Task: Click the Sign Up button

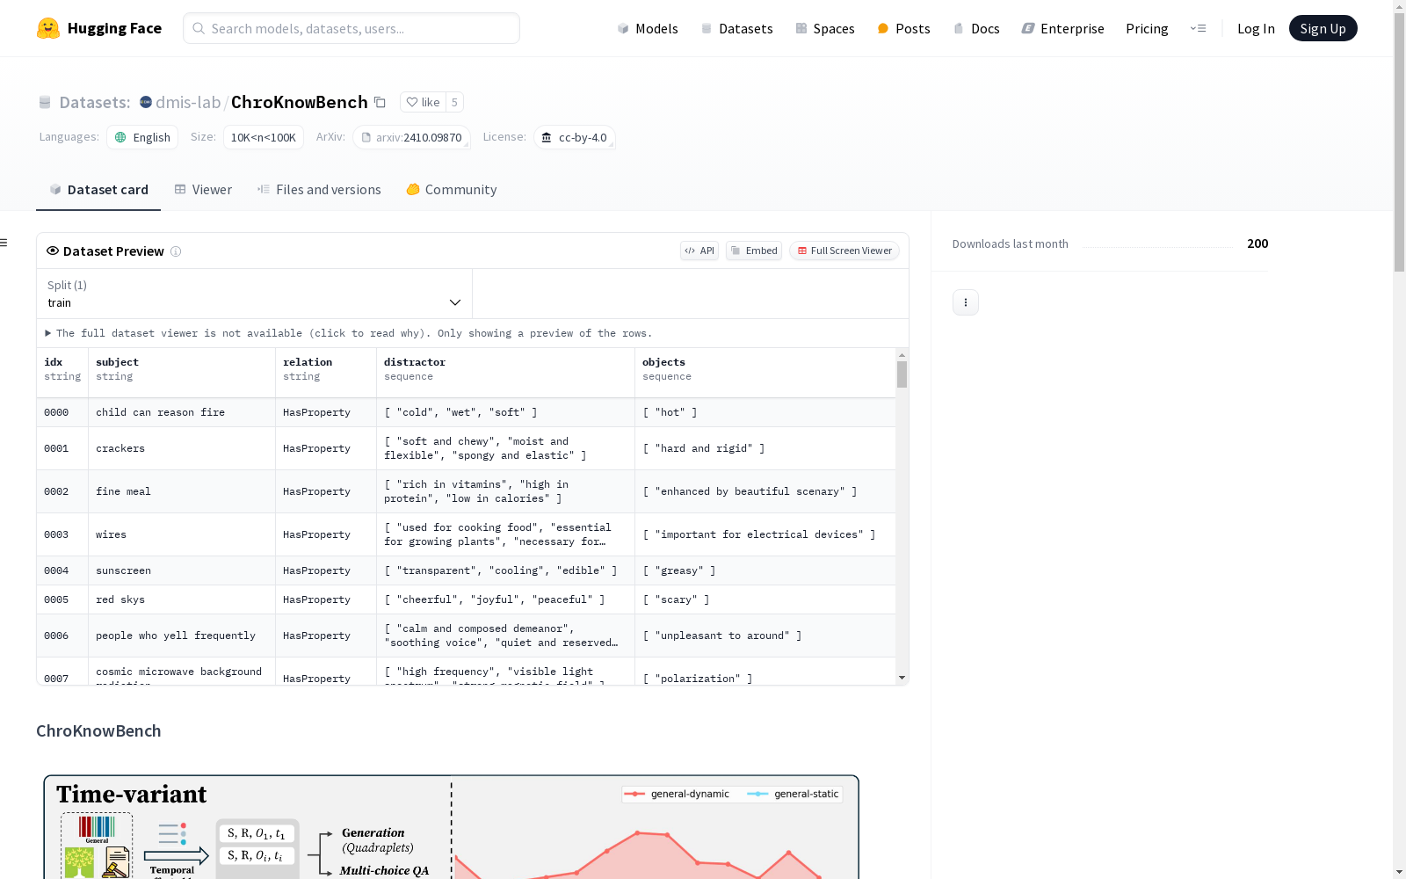Action: click(x=1323, y=28)
